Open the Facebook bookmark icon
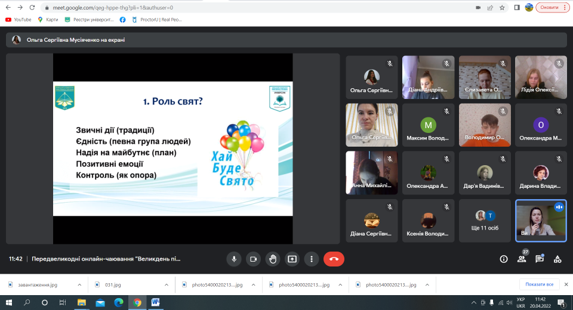Screen dimensions: 573x310 pos(122,20)
